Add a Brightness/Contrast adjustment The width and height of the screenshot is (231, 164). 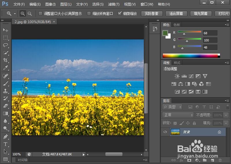pyautogui.click(x=177, y=76)
